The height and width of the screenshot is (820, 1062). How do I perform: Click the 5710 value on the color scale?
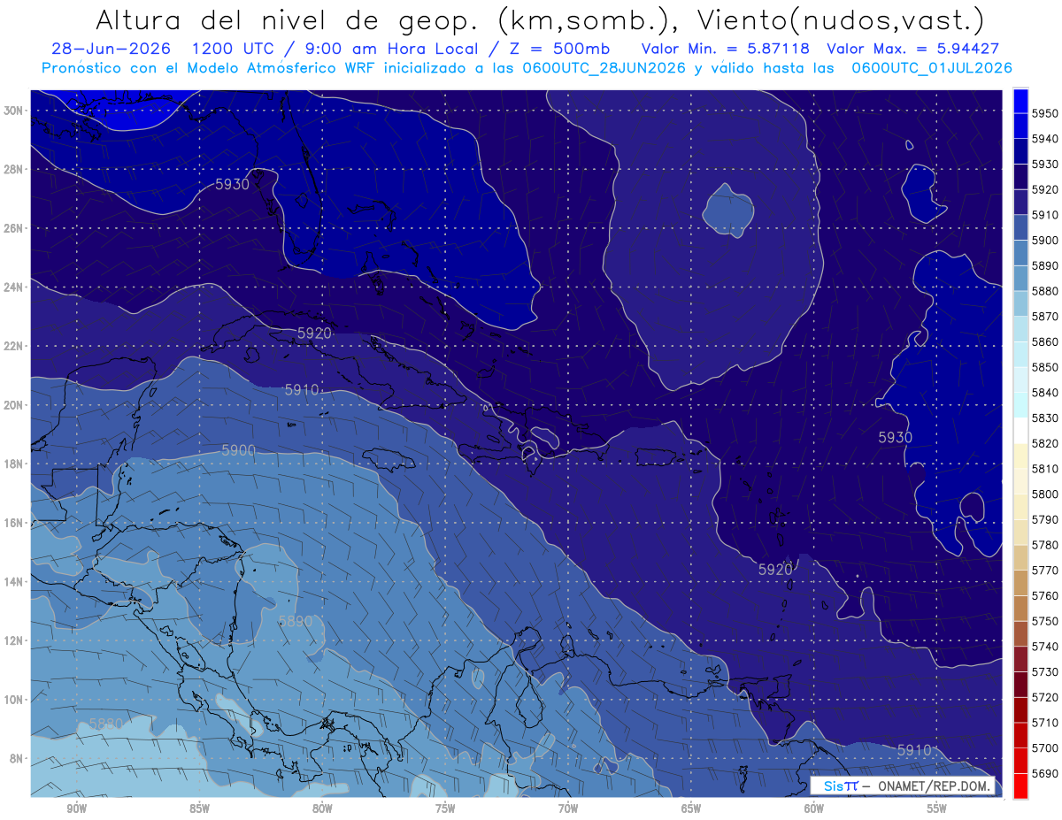(x=1045, y=722)
